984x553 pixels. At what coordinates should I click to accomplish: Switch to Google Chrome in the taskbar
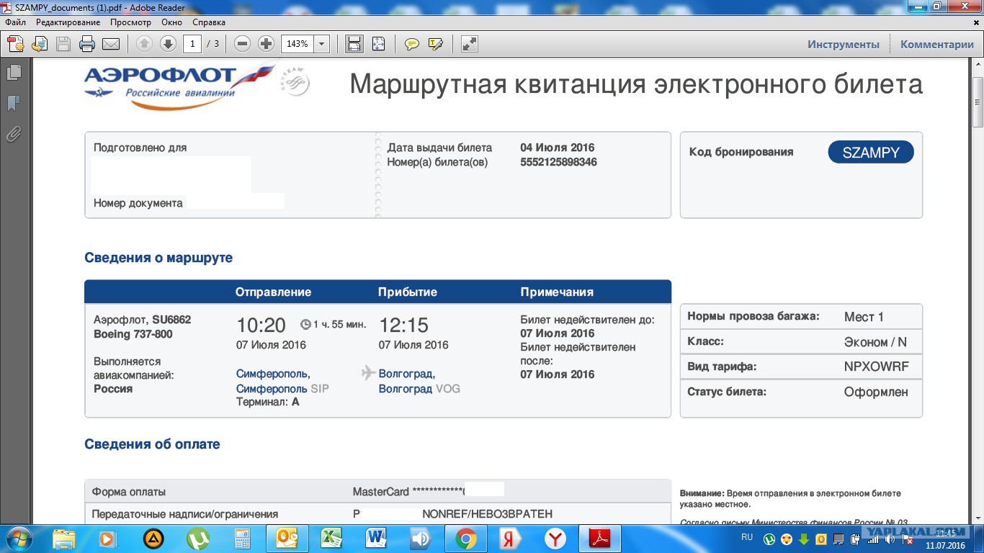click(x=465, y=539)
